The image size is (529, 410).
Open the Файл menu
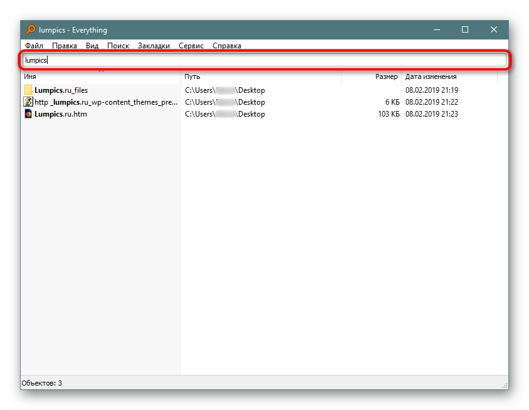coord(34,46)
